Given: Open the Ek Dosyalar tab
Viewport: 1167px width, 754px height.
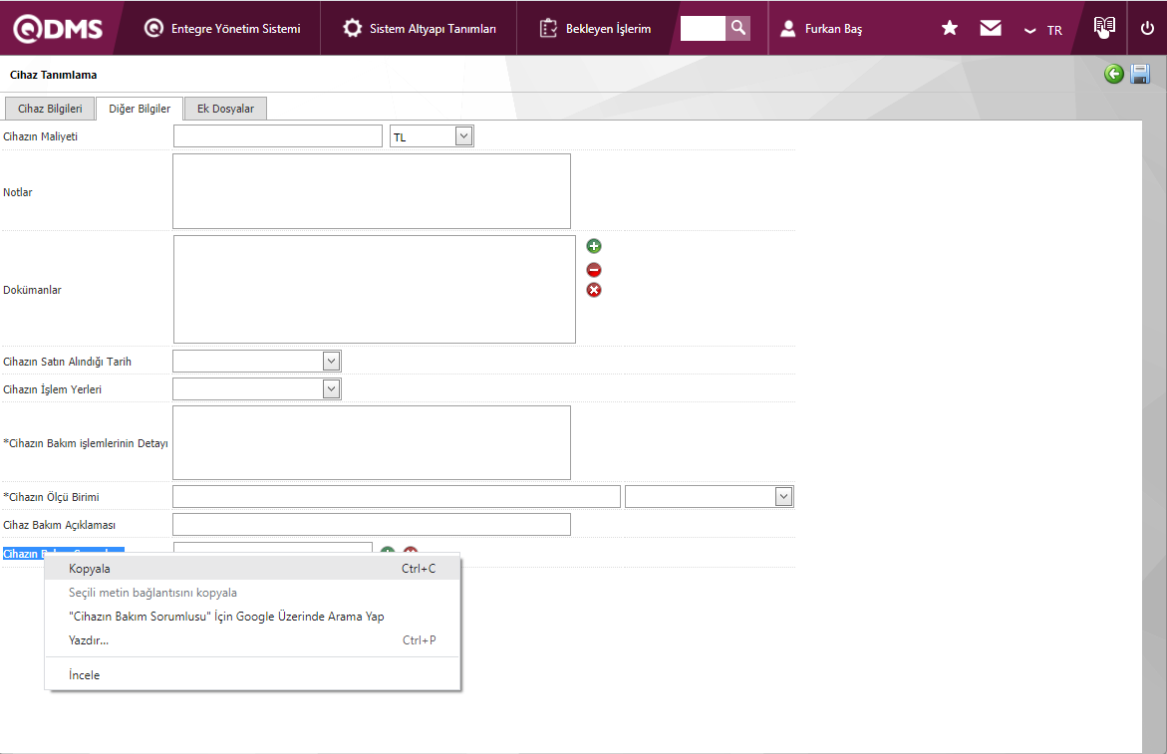Looking at the screenshot, I should 225,109.
